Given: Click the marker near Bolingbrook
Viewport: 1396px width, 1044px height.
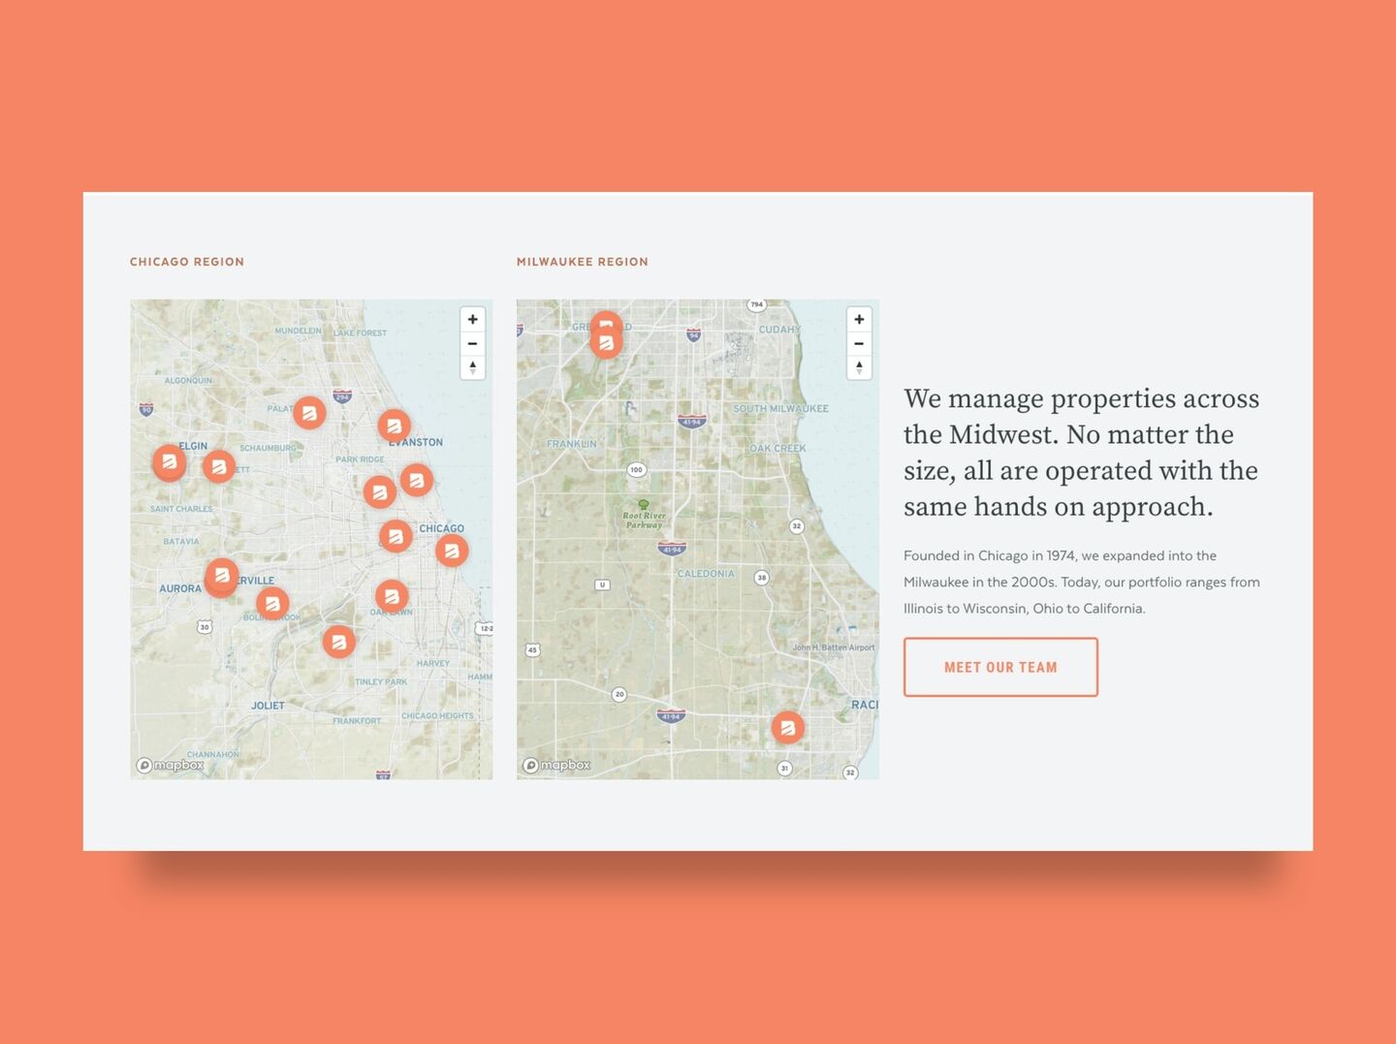Looking at the screenshot, I should 272,604.
